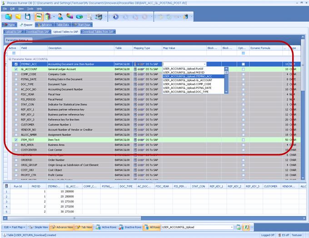Click the new process file icon
309x238 pixels.
click(x=9, y=17)
